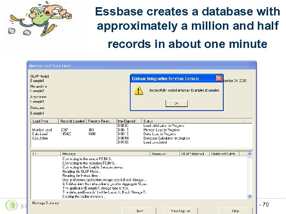Open the View Log File button
Screen dimensions: 286x214
pos(180,211)
